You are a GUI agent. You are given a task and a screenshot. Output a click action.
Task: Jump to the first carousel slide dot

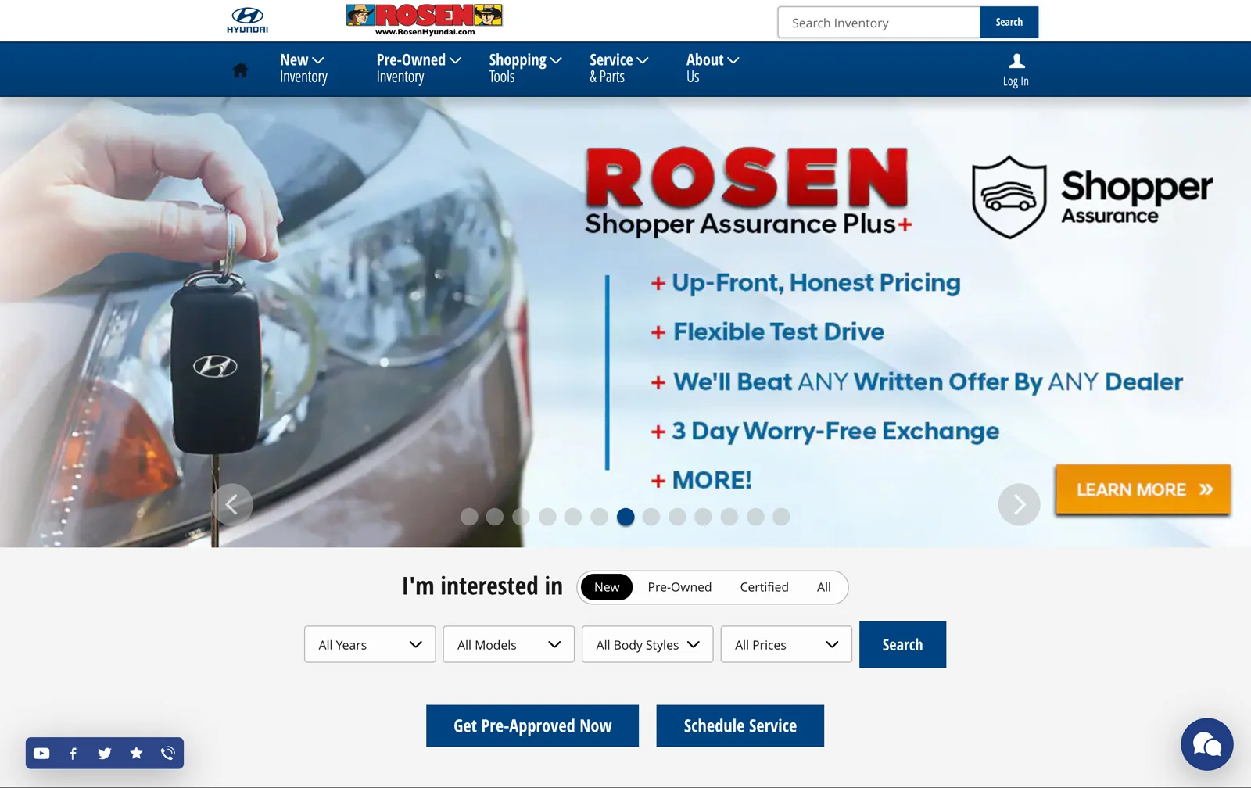coord(469,517)
